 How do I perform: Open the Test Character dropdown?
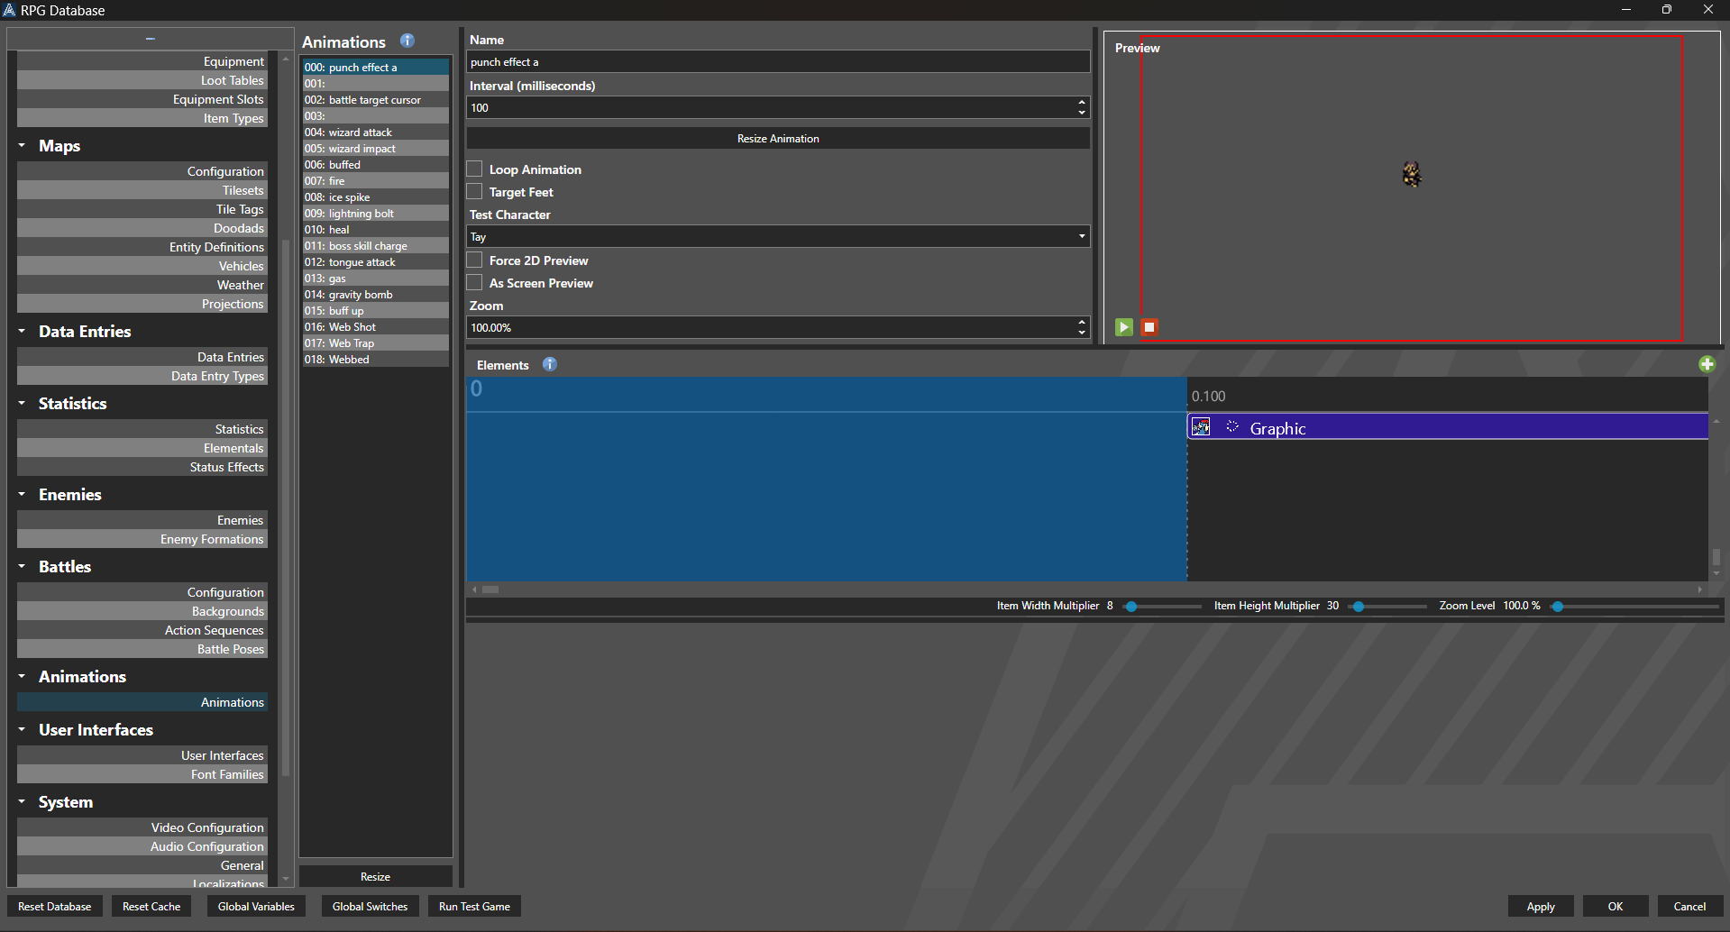coord(1079,236)
